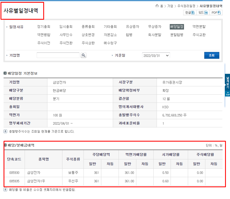
Task: Select 주식이전 schedule reason
Action: [44, 43]
